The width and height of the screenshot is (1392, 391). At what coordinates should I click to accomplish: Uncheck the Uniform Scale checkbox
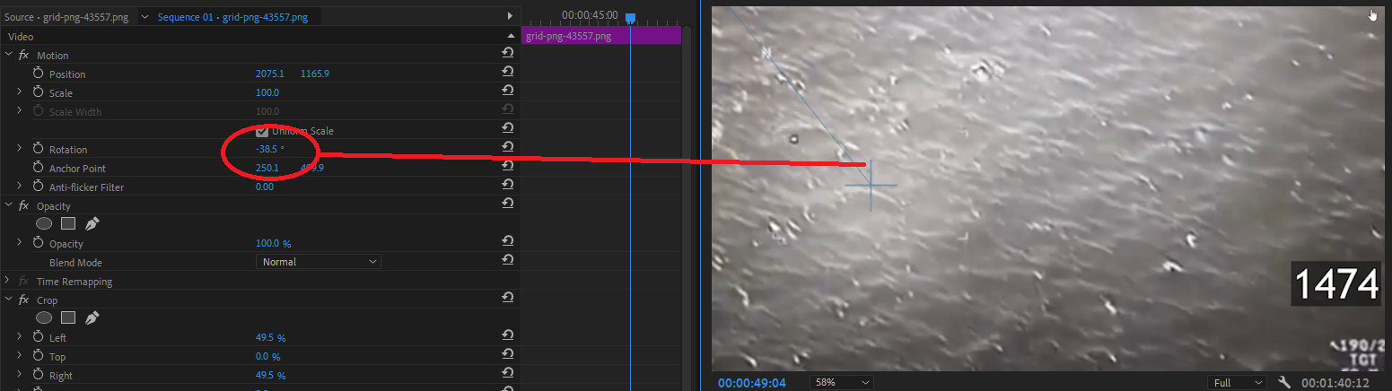pos(262,131)
